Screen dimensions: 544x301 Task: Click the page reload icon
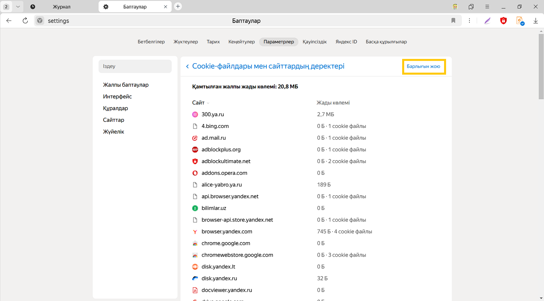pyautogui.click(x=25, y=21)
